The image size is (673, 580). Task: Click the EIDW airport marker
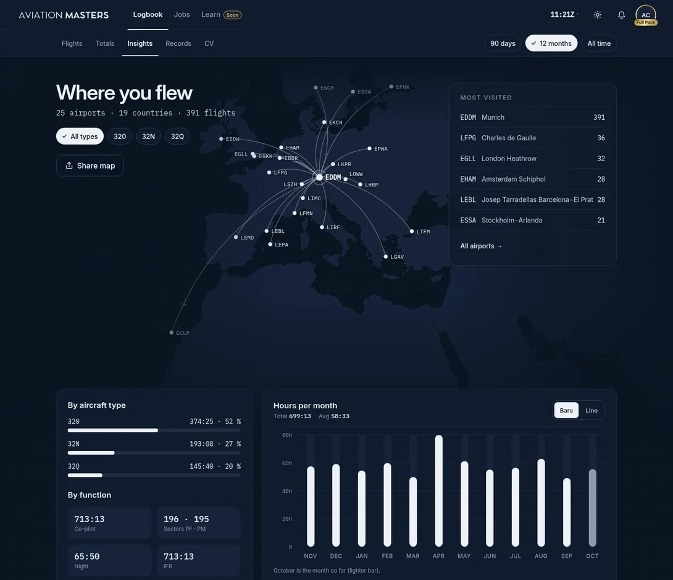point(221,138)
